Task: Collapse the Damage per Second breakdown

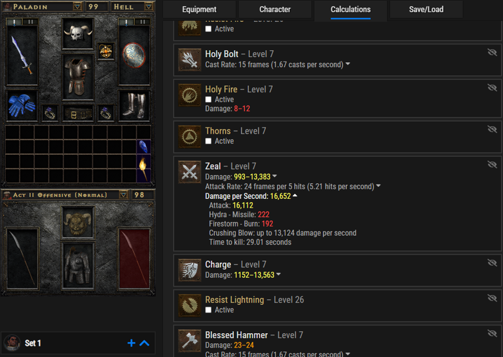Action: click(295, 196)
